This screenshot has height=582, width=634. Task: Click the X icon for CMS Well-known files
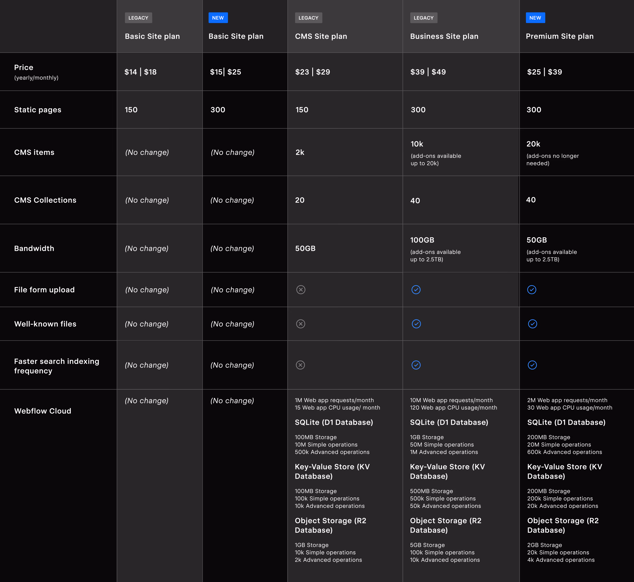pos(301,324)
